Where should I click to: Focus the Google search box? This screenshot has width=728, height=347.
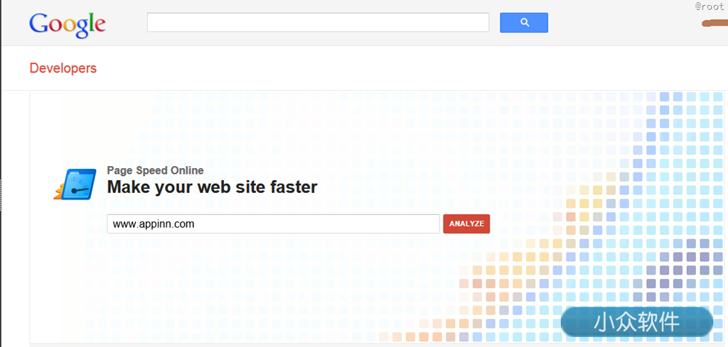[x=318, y=23]
